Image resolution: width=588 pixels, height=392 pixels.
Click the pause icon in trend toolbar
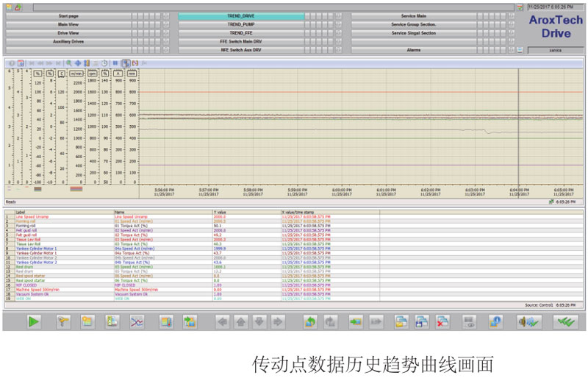[x=115, y=63]
